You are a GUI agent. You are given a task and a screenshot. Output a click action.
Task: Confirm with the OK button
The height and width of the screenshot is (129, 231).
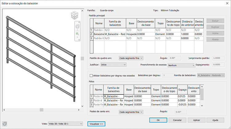tap(158, 120)
